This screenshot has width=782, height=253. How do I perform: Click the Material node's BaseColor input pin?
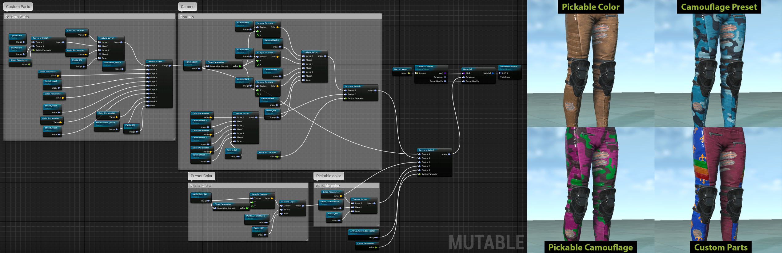pos(463,77)
